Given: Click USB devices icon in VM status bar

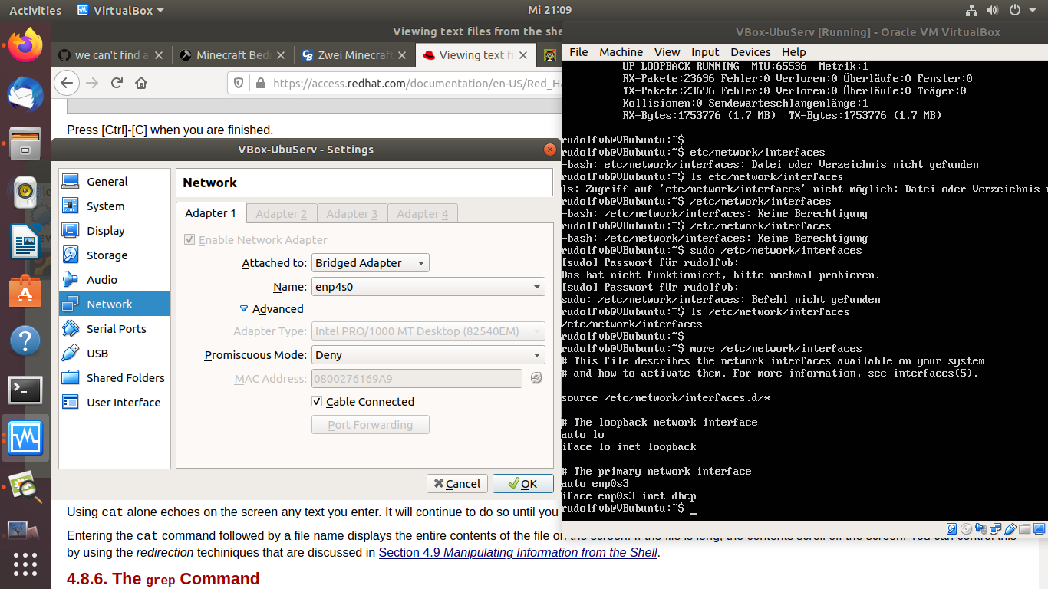Looking at the screenshot, I should coord(1010,529).
